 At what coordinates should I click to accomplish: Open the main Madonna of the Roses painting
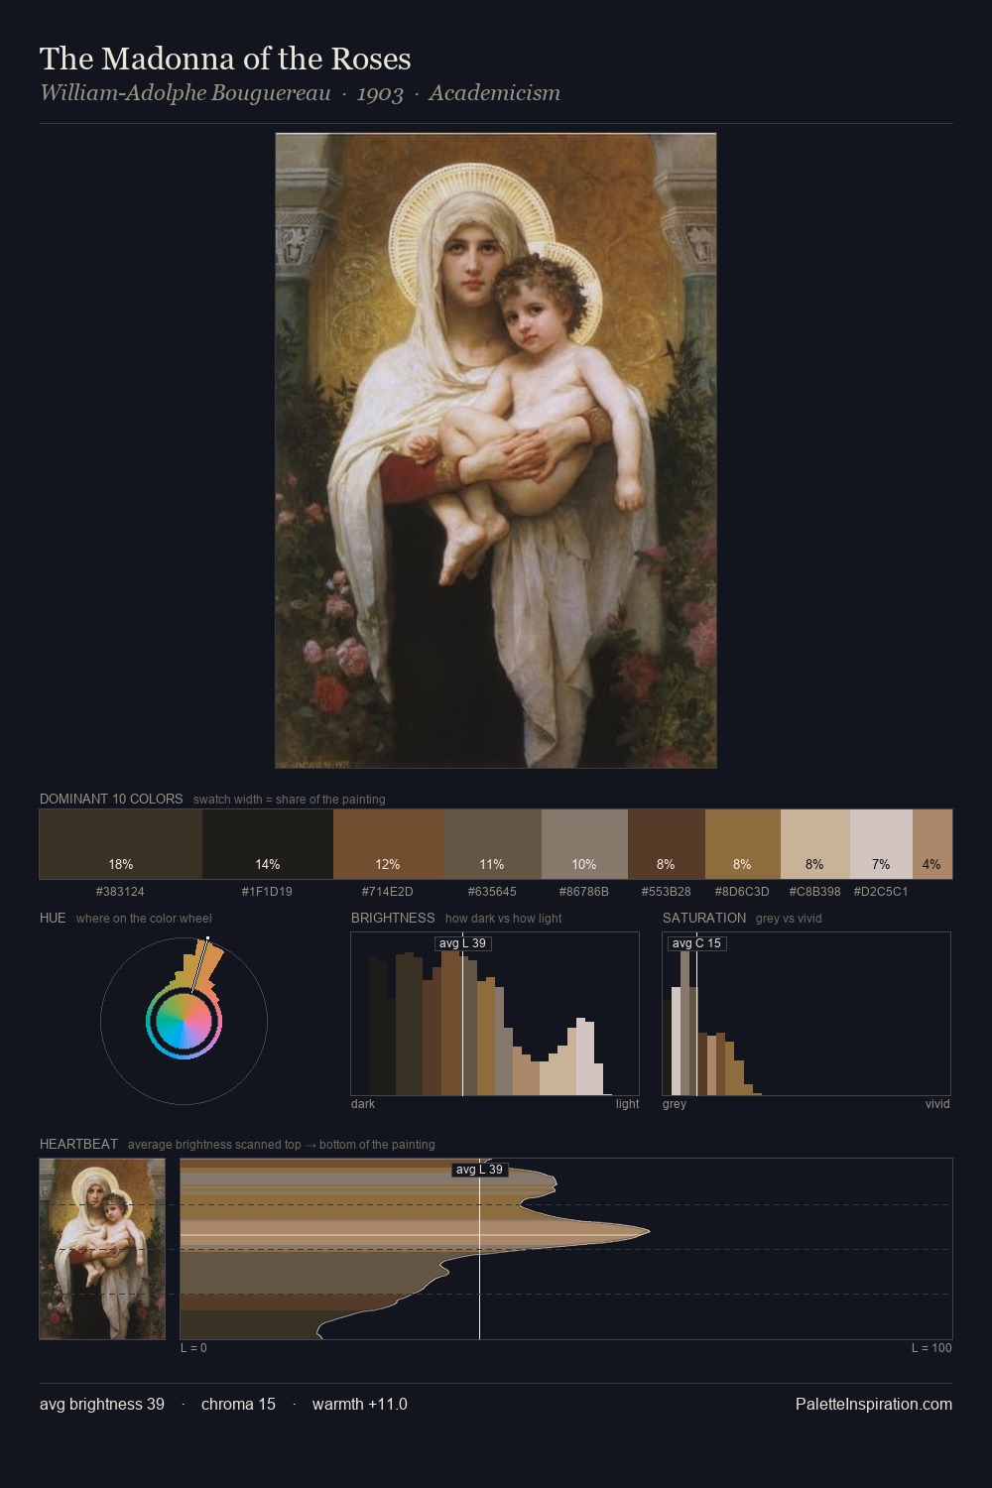coord(496,450)
